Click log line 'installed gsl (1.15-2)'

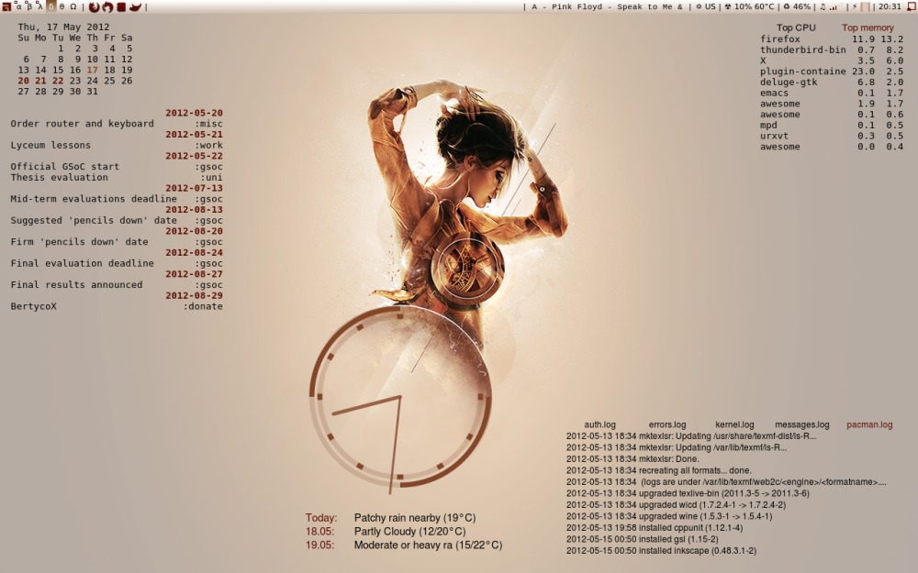[642, 539]
